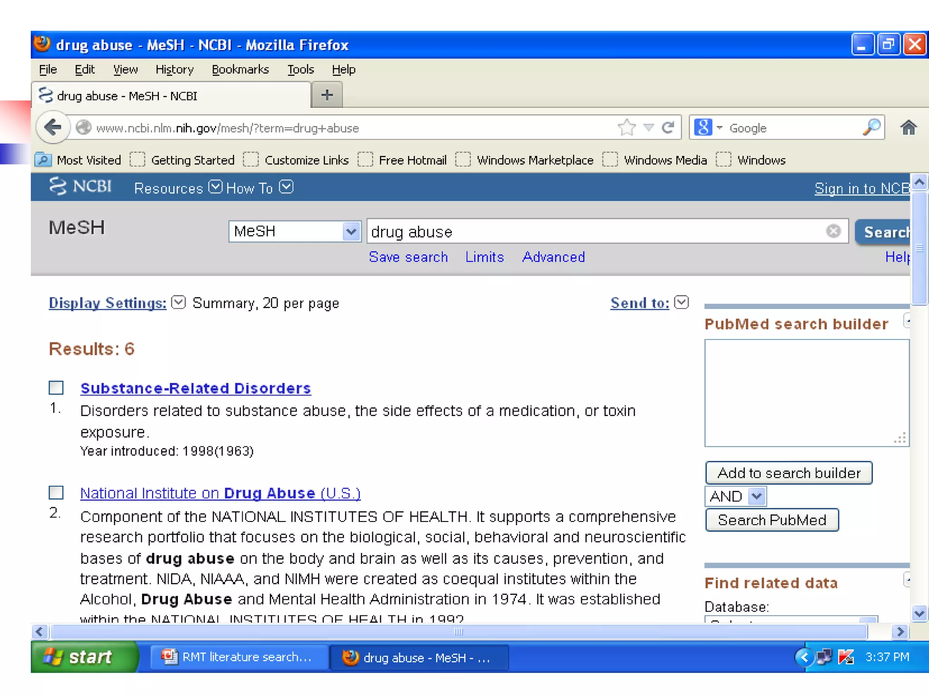The image size is (929, 696).
Task: Open a new tab with plus button
Action: tap(327, 95)
